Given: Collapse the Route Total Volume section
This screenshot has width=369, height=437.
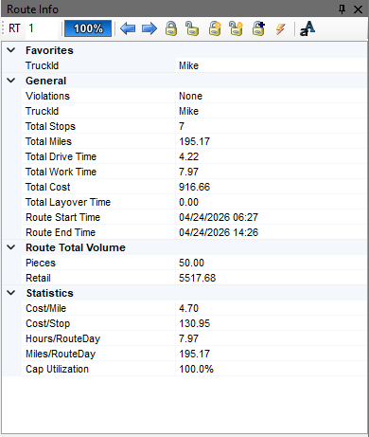Looking at the screenshot, I should pos(11,247).
